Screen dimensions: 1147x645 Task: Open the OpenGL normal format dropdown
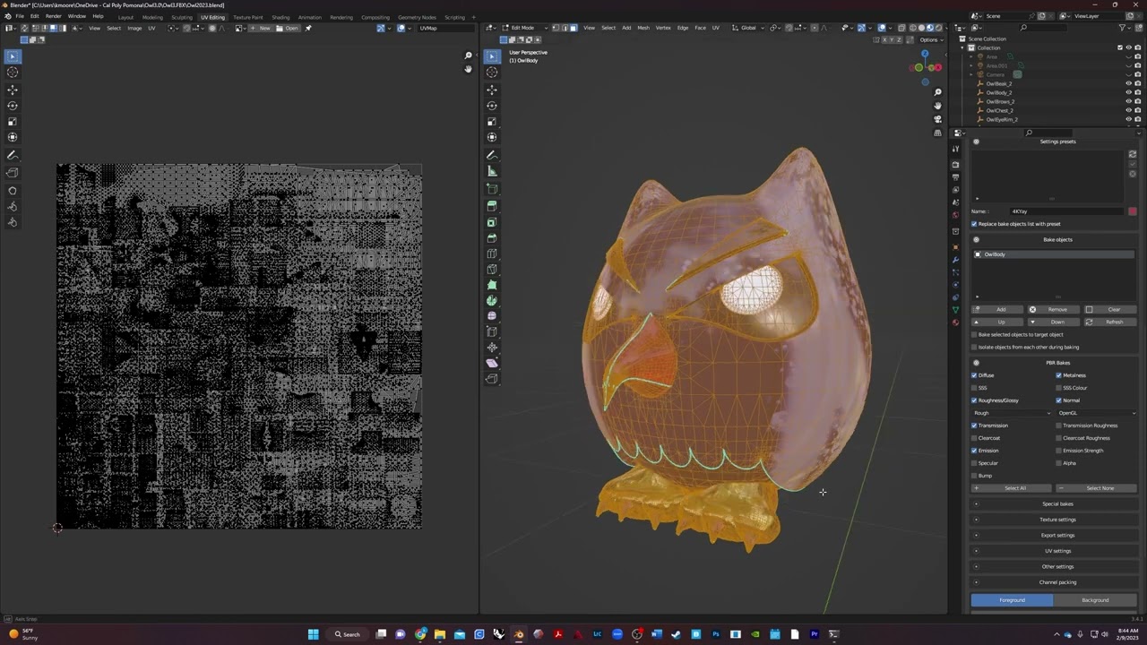tap(1097, 413)
